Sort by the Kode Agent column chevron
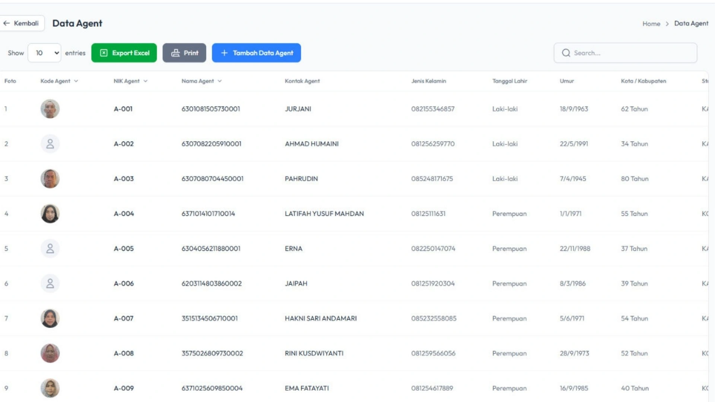Screen dimensions: 715x402 tap(76, 81)
